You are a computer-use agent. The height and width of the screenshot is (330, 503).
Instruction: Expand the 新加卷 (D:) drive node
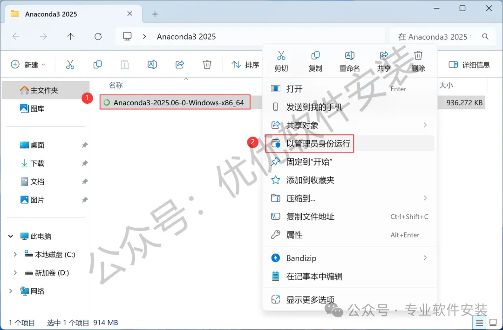(x=15, y=273)
